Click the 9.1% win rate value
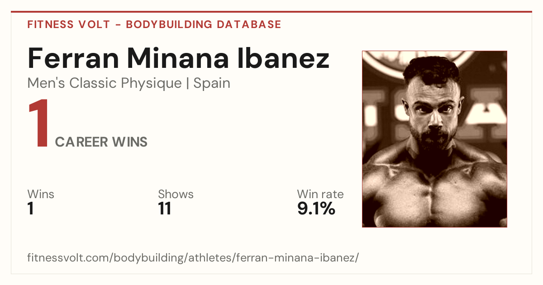 (316, 209)
